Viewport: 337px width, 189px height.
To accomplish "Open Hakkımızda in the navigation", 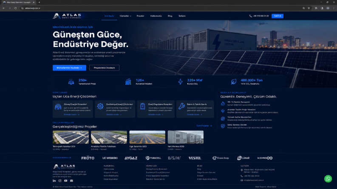I will click(156, 16).
